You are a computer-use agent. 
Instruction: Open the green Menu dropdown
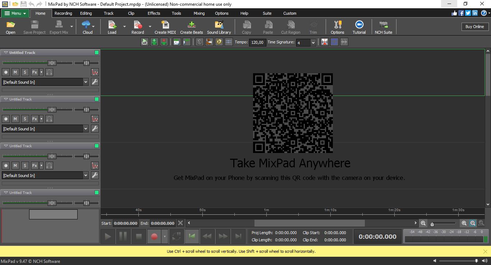15,13
